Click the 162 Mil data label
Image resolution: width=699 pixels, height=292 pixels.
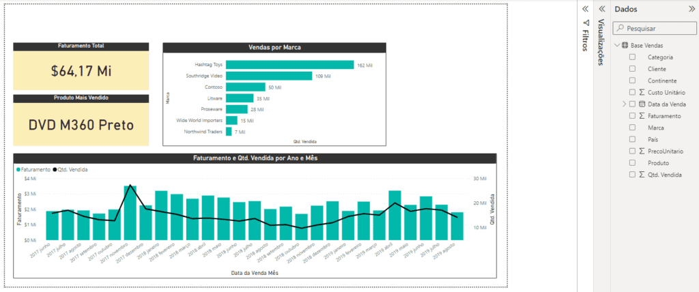[x=365, y=65]
